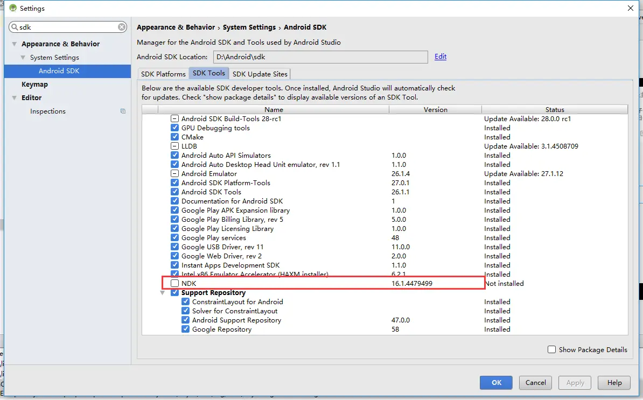Uncheck GPU Debugging tools
643x400 pixels.
pyautogui.click(x=174, y=128)
